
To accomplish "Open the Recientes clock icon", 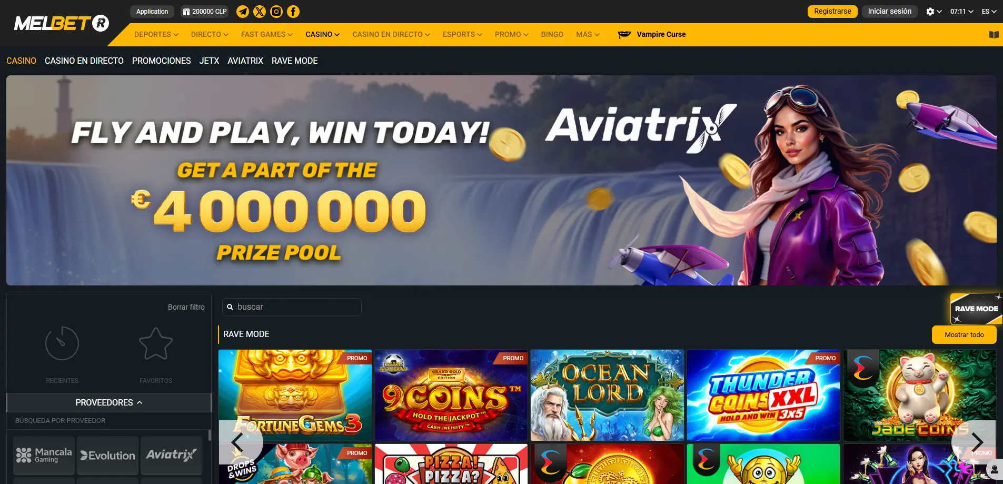I will point(62,343).
